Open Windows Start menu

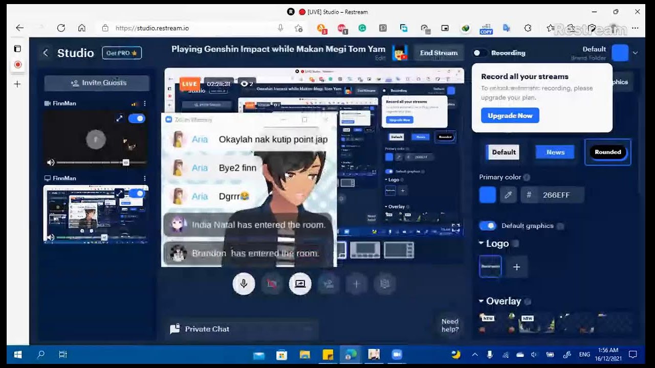coord(18,355)
